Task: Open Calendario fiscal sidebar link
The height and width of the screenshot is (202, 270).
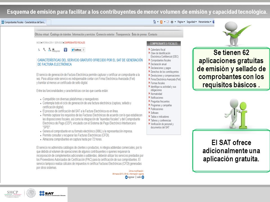Action: click(x=158, y=49)
